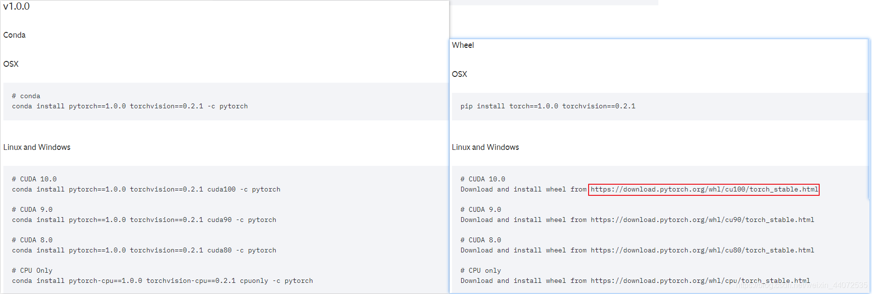Click the v1.0.0 version heading
This screenshot has width=872, height=294.
pyautogui.click(x=16, y=6)
